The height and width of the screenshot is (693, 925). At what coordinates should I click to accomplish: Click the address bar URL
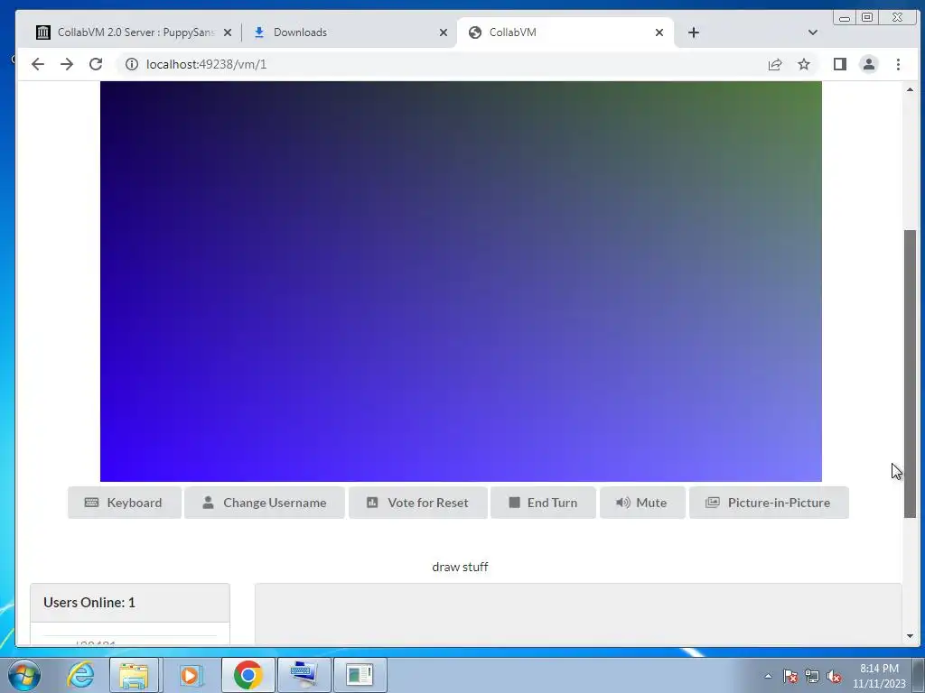pyautogui.click(x=207, y=64)
